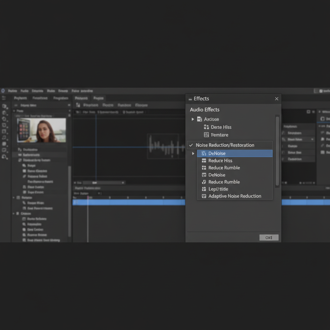This screenshot has width=330, height=330.
Task: Click the woman video thumbnail in project panel
Action: [x=42, y=130]
